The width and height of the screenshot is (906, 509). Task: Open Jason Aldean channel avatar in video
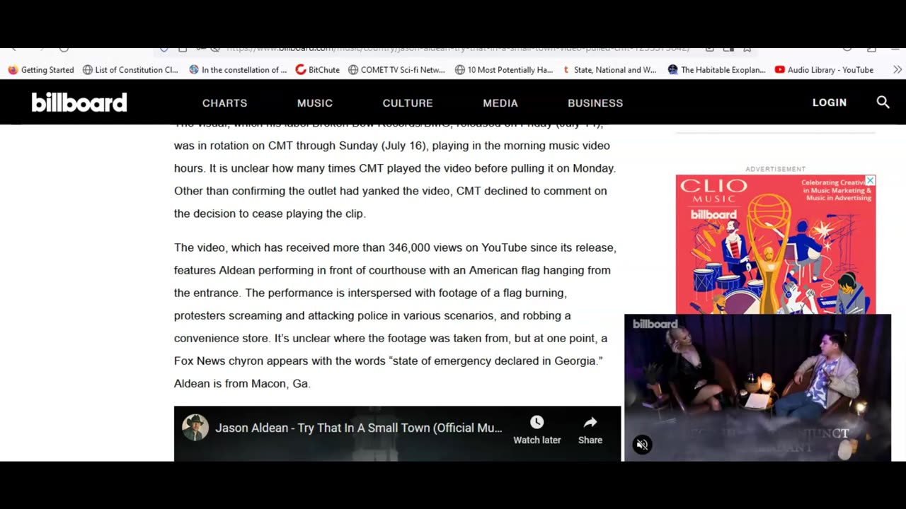(x=195, y=428)
